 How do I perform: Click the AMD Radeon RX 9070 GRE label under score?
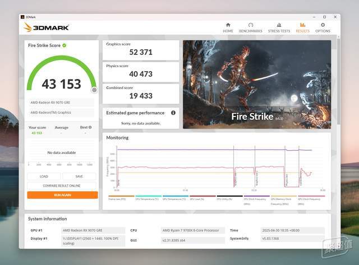(61, 103)
